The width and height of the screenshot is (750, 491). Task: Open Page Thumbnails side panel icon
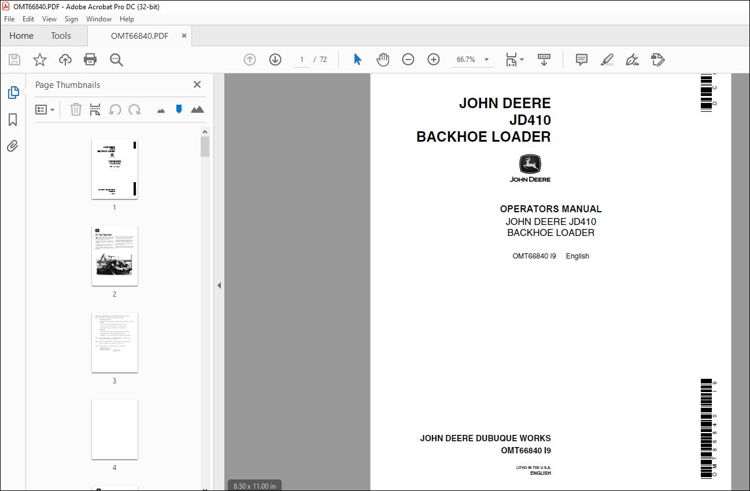13,93
